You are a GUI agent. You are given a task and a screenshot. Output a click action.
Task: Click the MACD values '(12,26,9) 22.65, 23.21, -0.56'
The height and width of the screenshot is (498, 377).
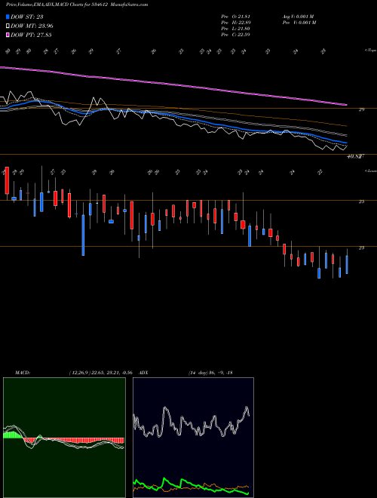[x=103, y=372]
